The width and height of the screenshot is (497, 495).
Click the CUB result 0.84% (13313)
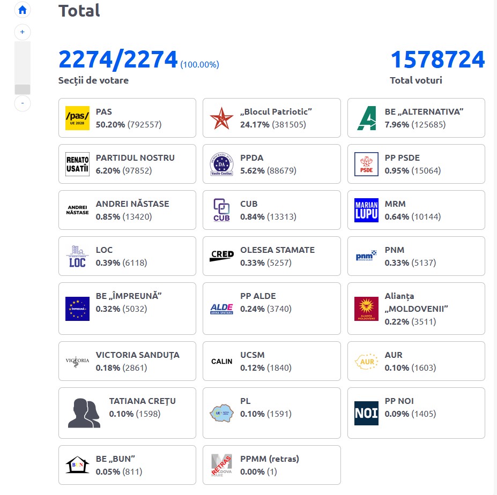268,216
